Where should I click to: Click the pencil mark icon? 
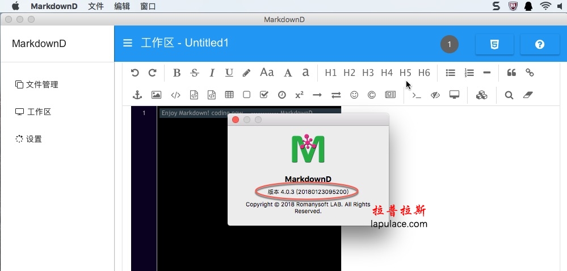coord(247,73)
